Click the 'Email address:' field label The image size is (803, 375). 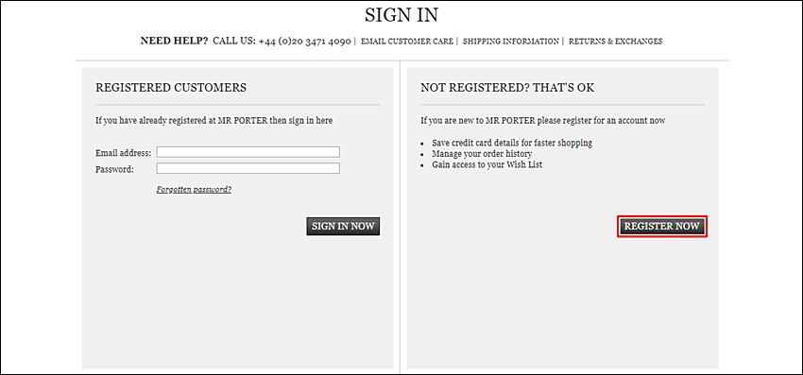pyautogui.click(x=124, y=153)
